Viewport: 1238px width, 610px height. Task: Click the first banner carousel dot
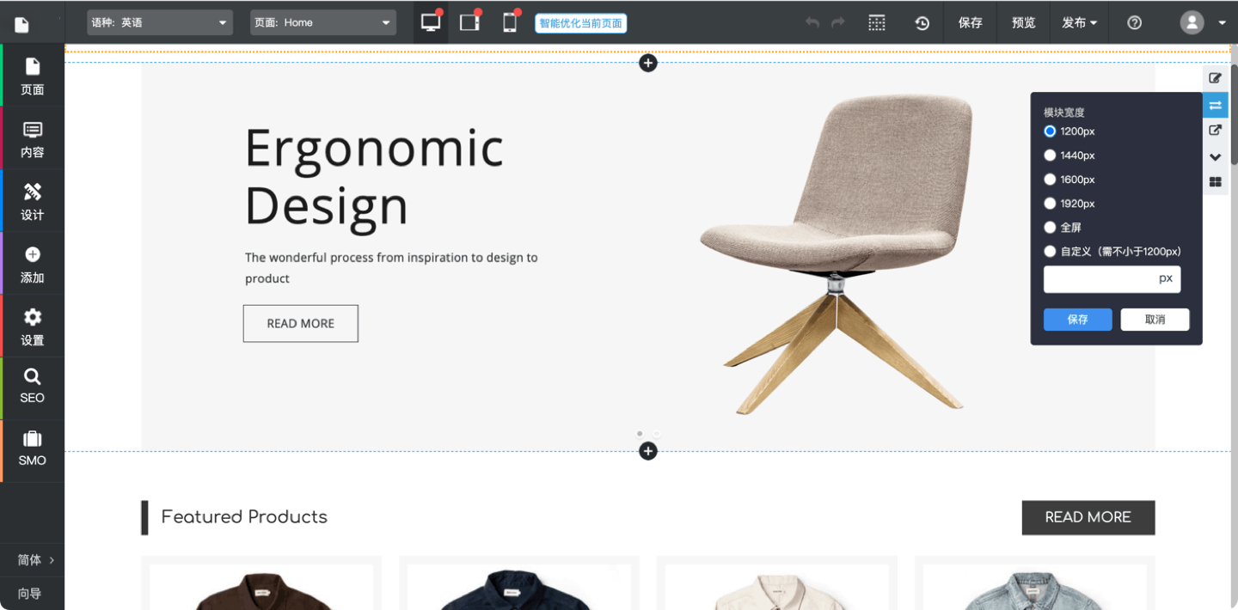point(640,434)
